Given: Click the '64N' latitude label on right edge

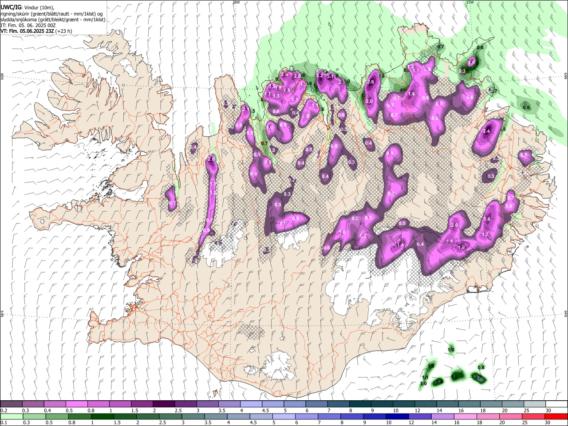Looking at the screenshot, I should tap(566, 314).
